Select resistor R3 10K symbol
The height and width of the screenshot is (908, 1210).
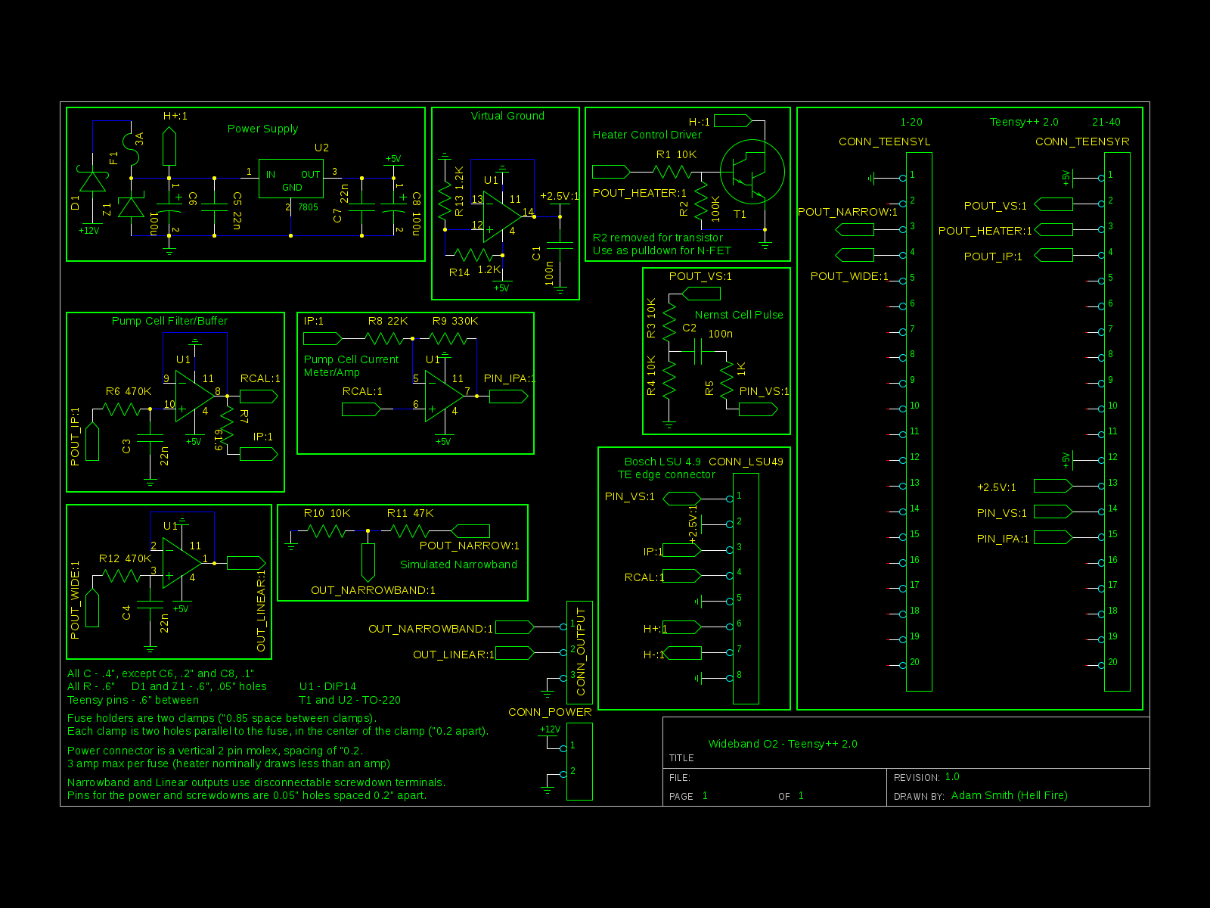click(x=669, y=322)
